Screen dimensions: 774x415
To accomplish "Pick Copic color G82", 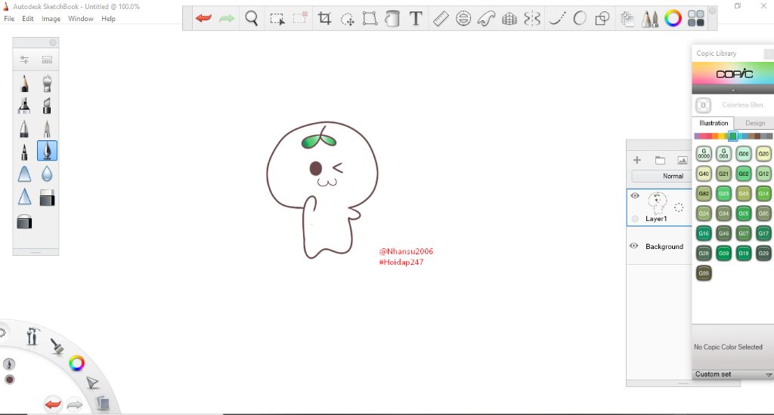I will tap(704, 194).
